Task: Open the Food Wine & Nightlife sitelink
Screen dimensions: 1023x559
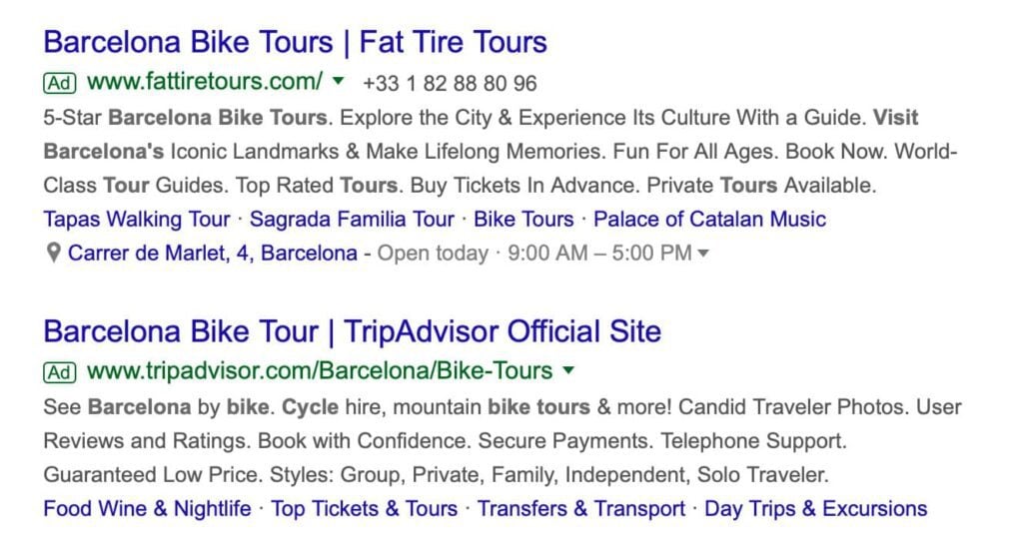Action: click(148, 508)
